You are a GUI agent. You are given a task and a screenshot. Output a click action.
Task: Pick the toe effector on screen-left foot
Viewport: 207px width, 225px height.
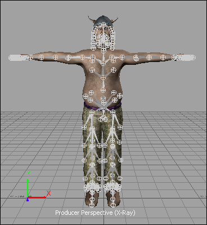tap(92, 205)
